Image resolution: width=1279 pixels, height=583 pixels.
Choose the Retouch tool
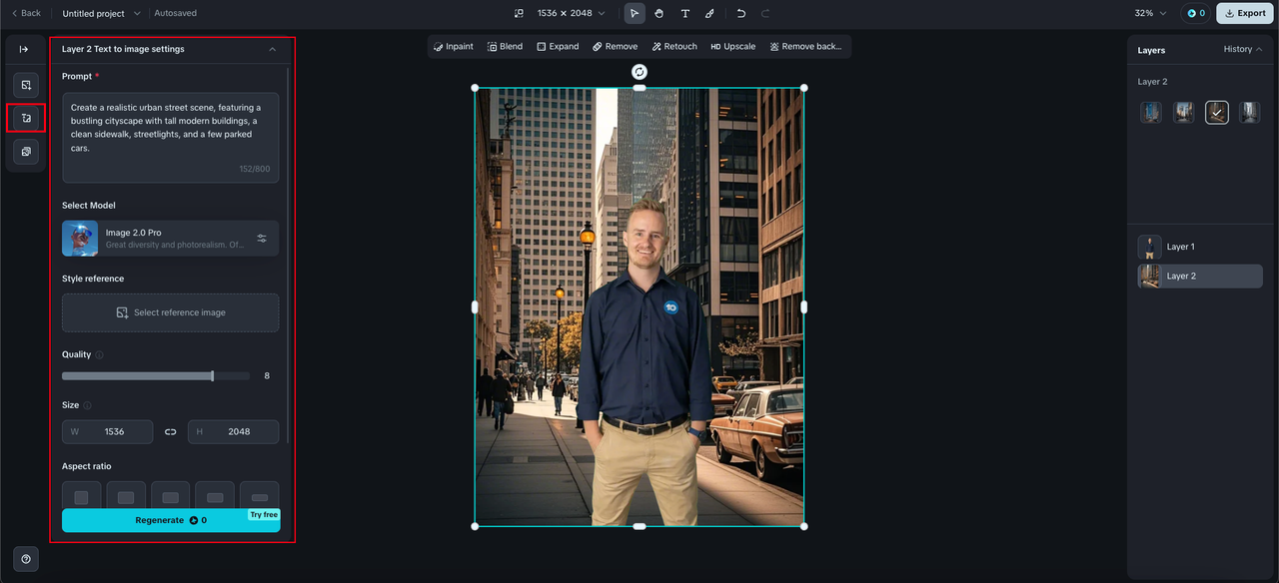674,46
